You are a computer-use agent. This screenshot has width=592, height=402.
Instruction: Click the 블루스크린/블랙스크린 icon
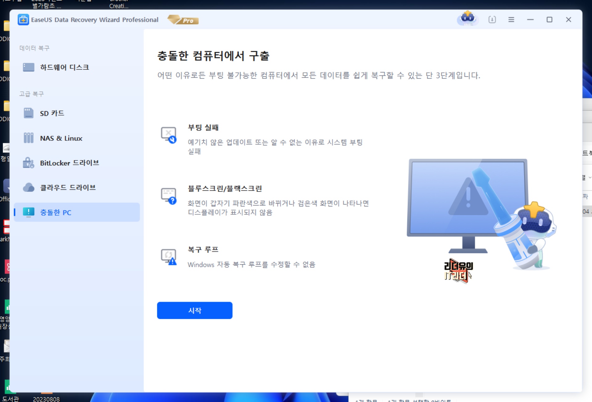coord(169,196)
